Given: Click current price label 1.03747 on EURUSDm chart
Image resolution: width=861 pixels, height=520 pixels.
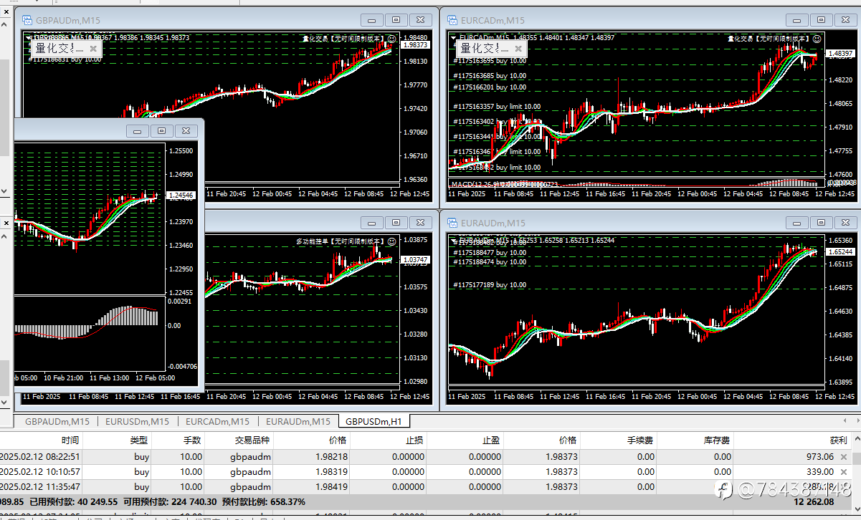Looking at the screenshot, I should pyautogui.click(x=416, y=259).
